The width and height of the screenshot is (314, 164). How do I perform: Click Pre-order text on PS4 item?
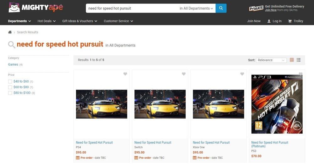(x=87, y=158)
